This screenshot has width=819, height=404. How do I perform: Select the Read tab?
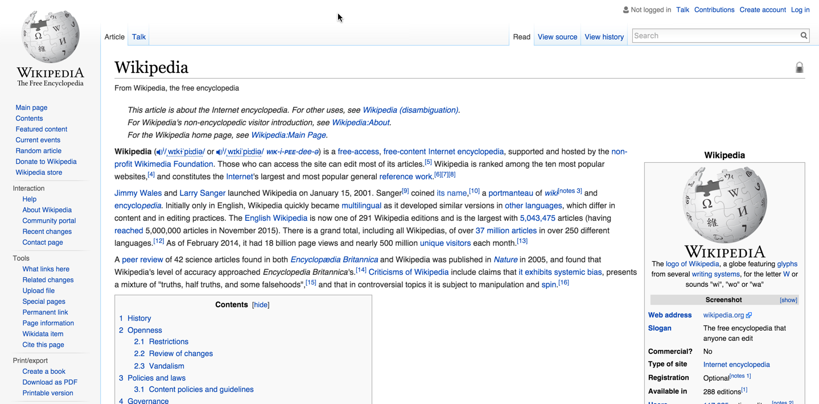click(521, 37)
